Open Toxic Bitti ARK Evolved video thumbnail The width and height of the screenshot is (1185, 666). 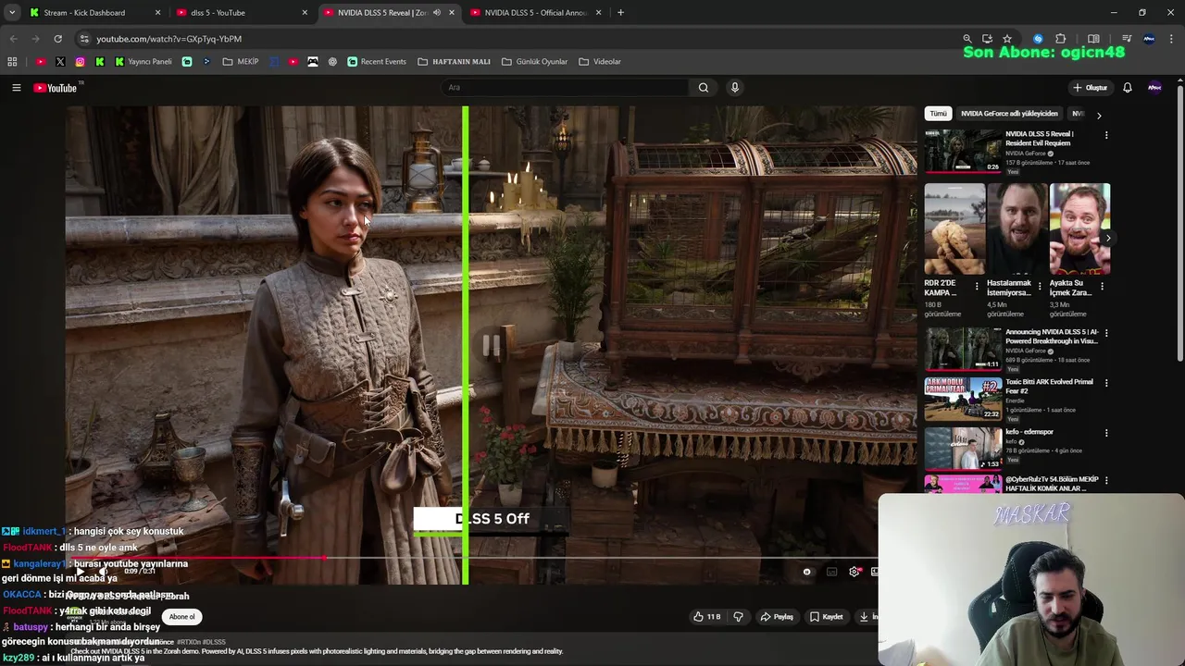[x=963, y=398]
